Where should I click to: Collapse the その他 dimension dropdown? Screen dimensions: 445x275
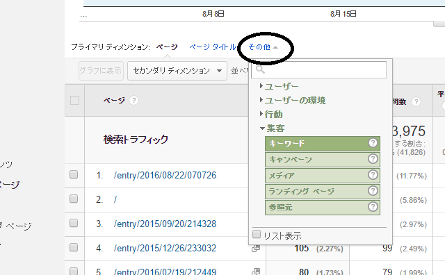[263, 47]
